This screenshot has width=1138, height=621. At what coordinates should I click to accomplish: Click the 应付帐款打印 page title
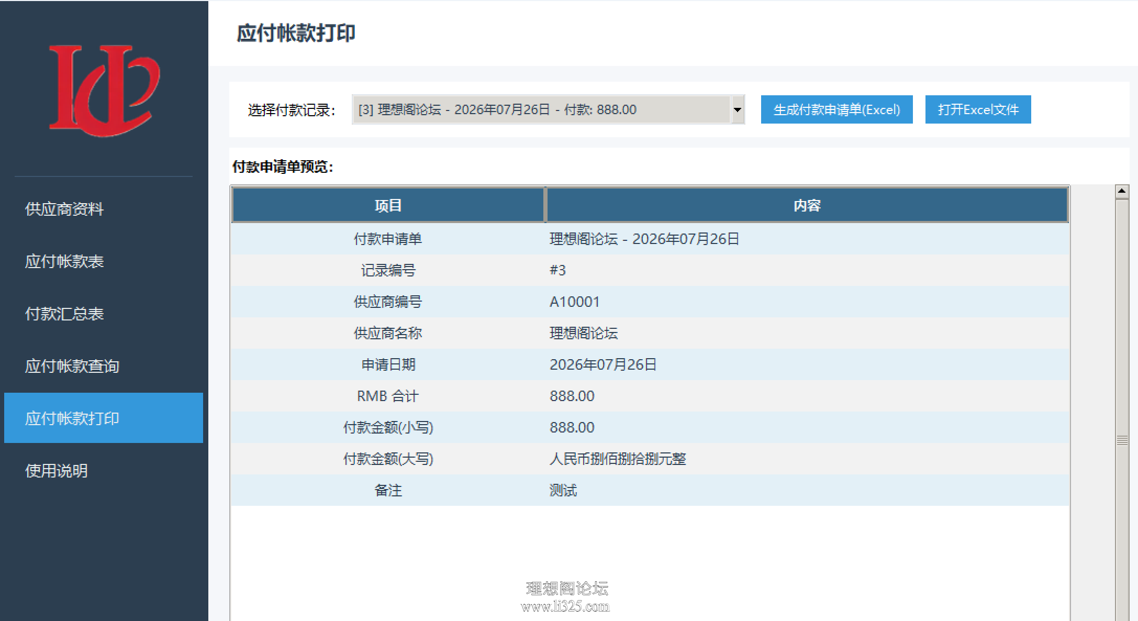click(296, 33)
